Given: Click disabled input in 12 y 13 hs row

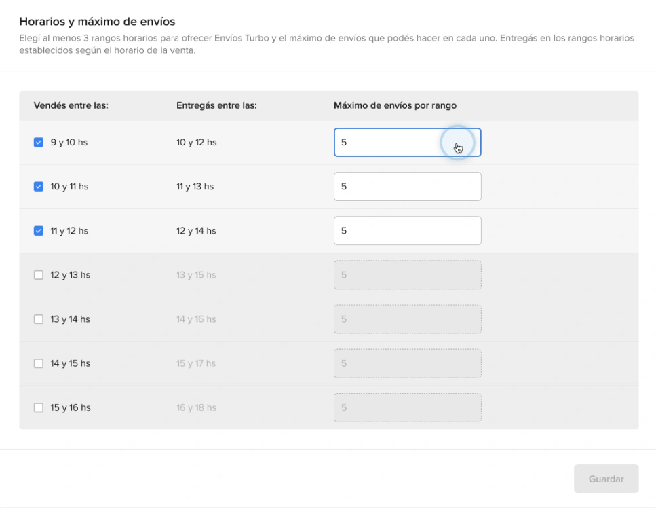Looking at the screenshot, I should point(407,275).
